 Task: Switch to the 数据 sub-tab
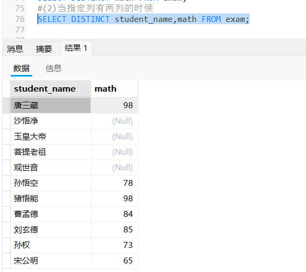tap(21, 69)
